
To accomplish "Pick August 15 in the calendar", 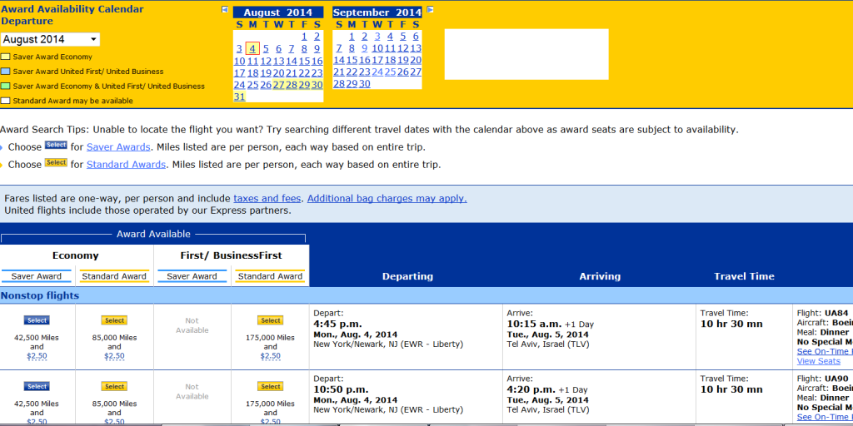I will click(304, 62).
